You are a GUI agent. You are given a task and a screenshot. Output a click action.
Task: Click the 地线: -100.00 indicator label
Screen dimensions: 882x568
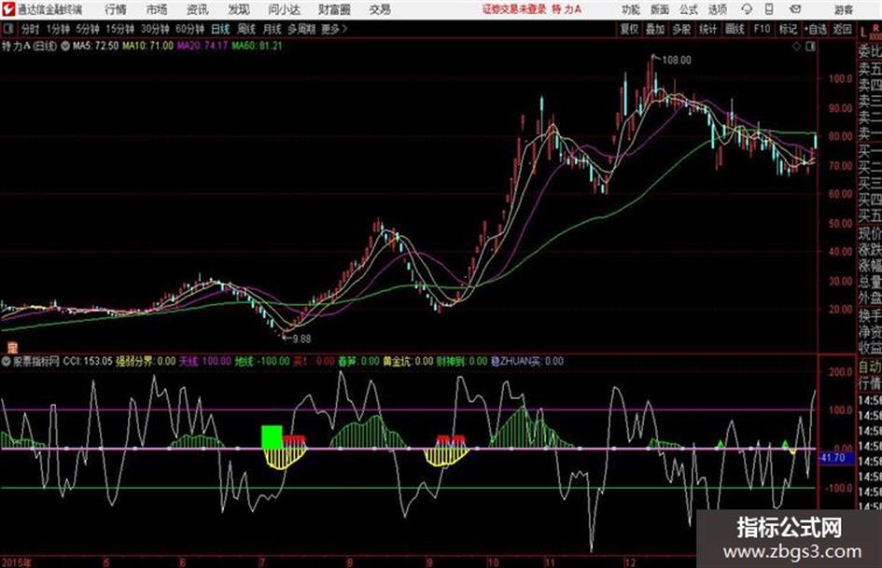click(262, 361)
